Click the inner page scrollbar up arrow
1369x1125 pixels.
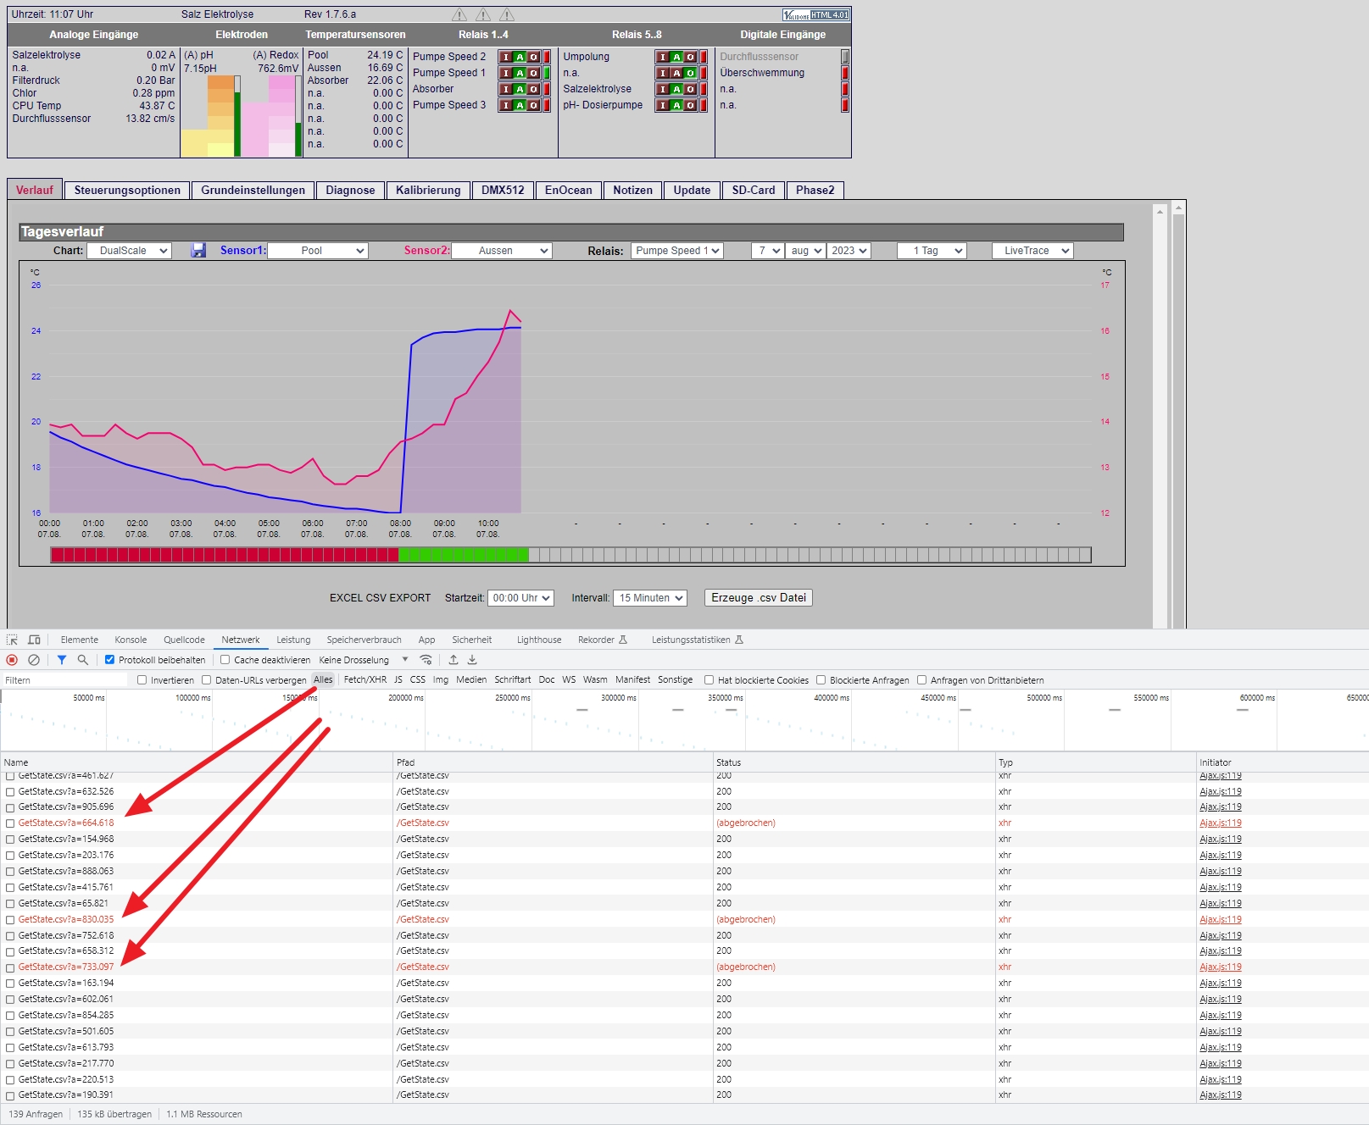pos(1160,211)
